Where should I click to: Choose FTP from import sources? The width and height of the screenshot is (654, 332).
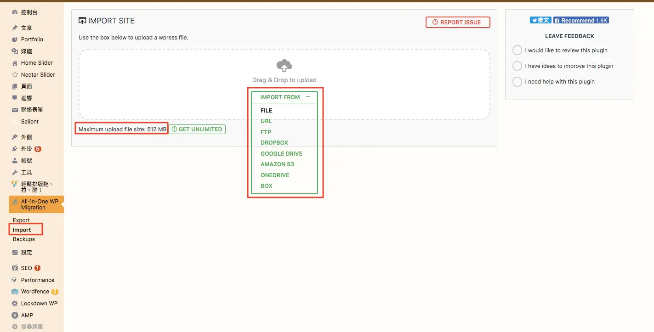coord(266,132)
